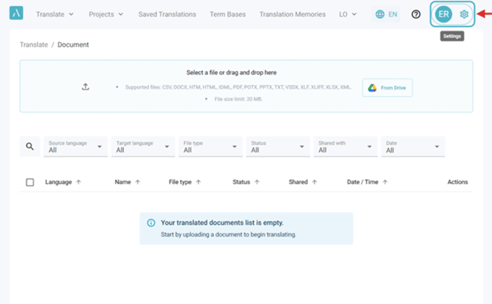Tick the select-all documents checkbox
The height and width of the screenshot is (304, 492).
[30, 182]
